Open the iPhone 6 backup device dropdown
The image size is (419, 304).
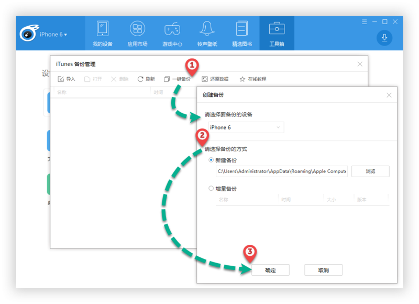(246, 127)
